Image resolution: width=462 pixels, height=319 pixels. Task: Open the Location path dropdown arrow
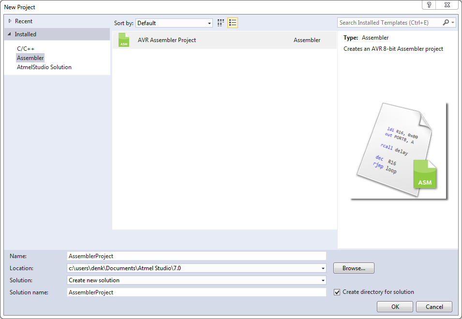click(323, 268)
